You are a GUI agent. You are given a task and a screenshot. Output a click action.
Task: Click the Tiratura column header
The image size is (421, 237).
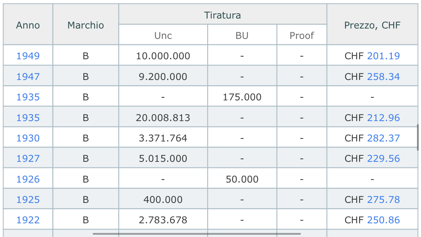[223, 15]
